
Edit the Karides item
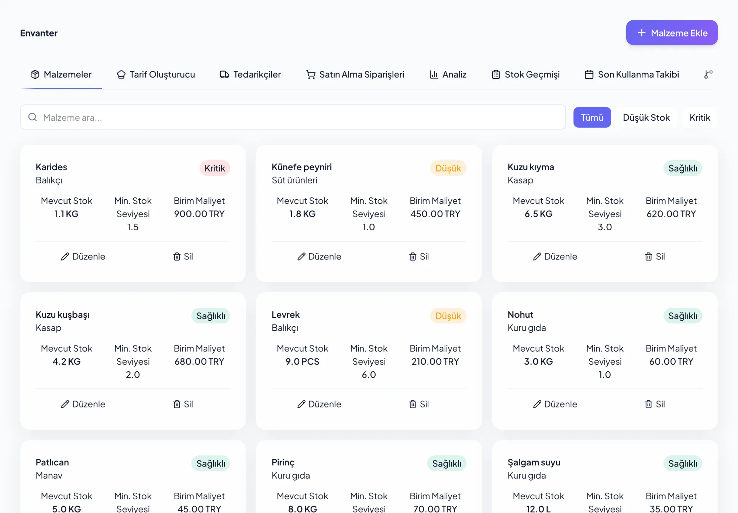point(83,256)
